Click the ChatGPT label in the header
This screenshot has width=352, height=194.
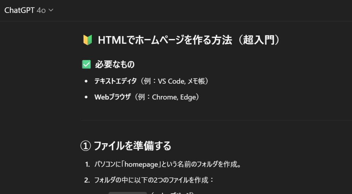(19, 10)
